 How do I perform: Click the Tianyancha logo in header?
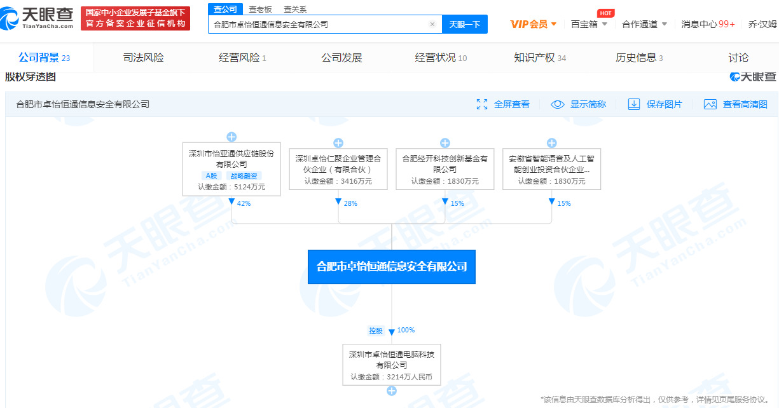coord(38,17)
